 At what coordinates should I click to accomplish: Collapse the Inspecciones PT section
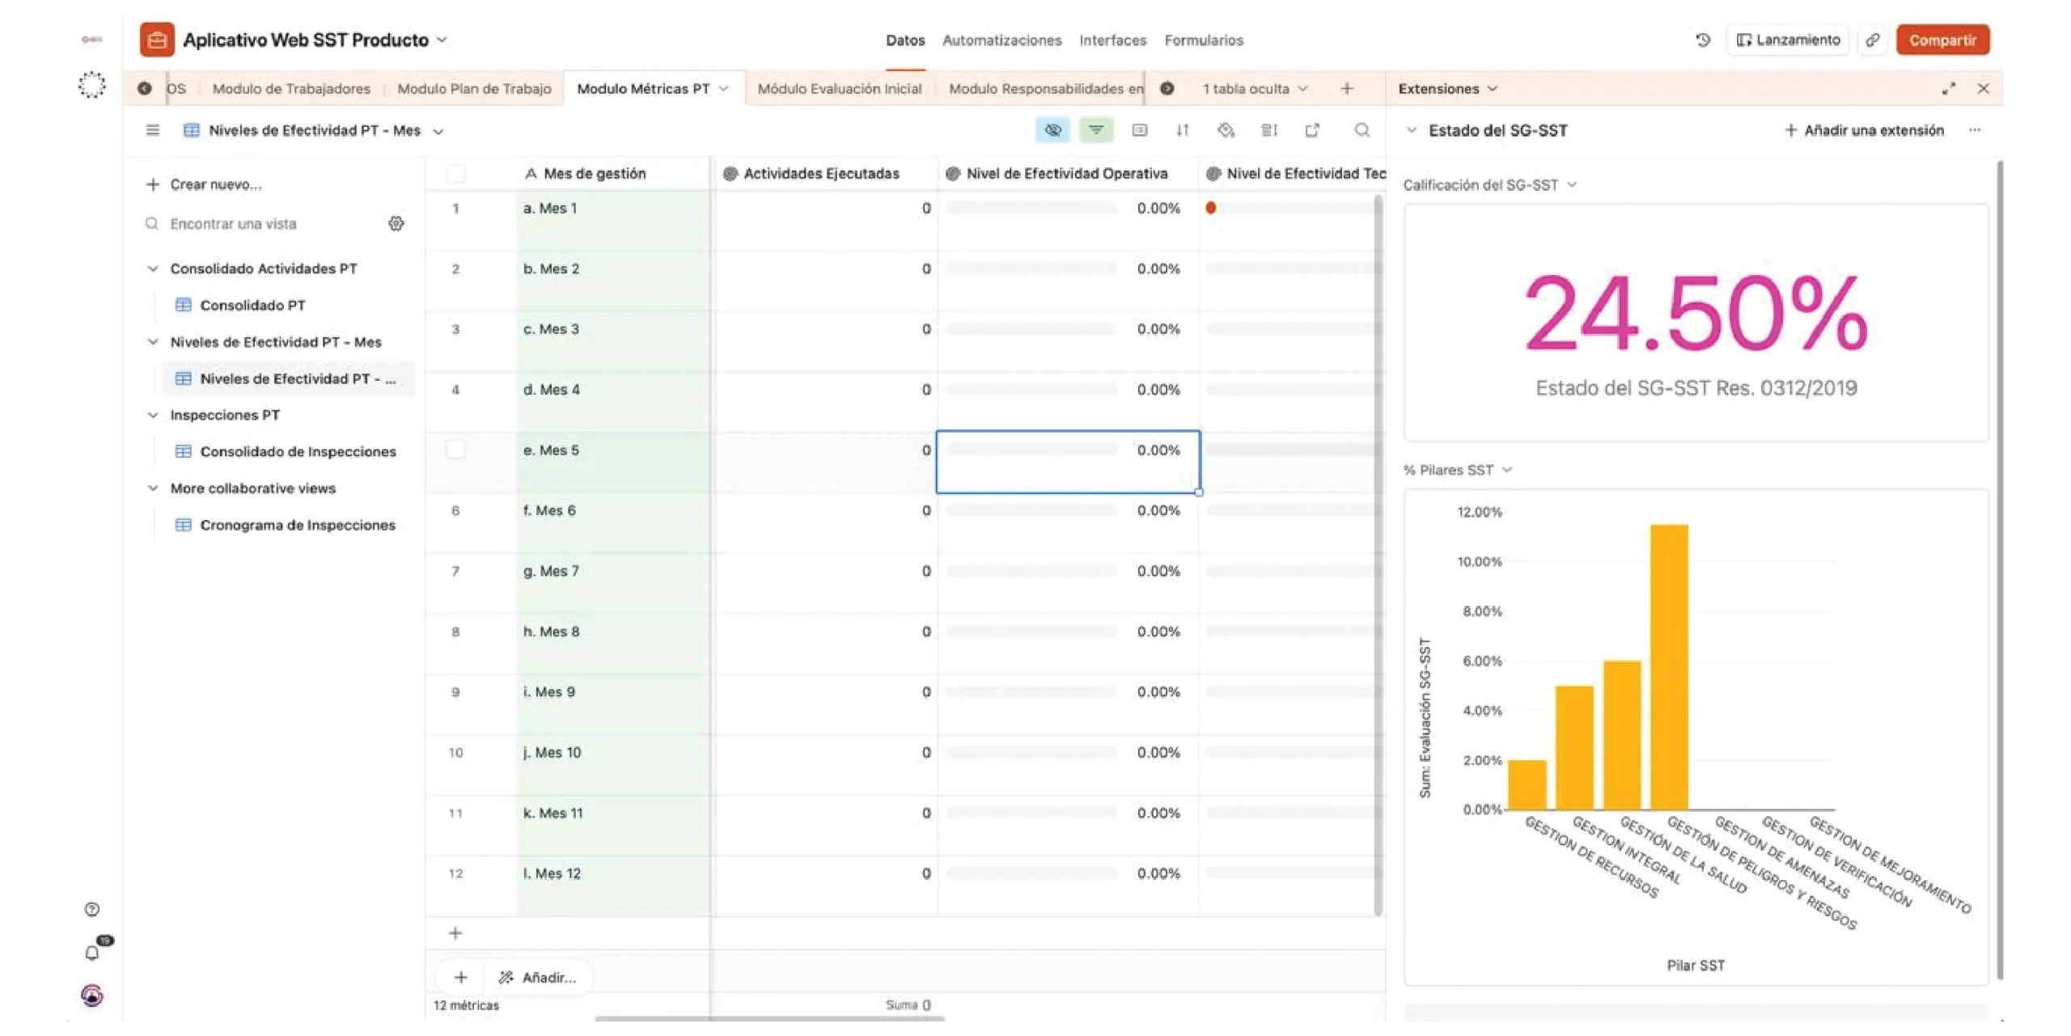(x=153, y=415)
